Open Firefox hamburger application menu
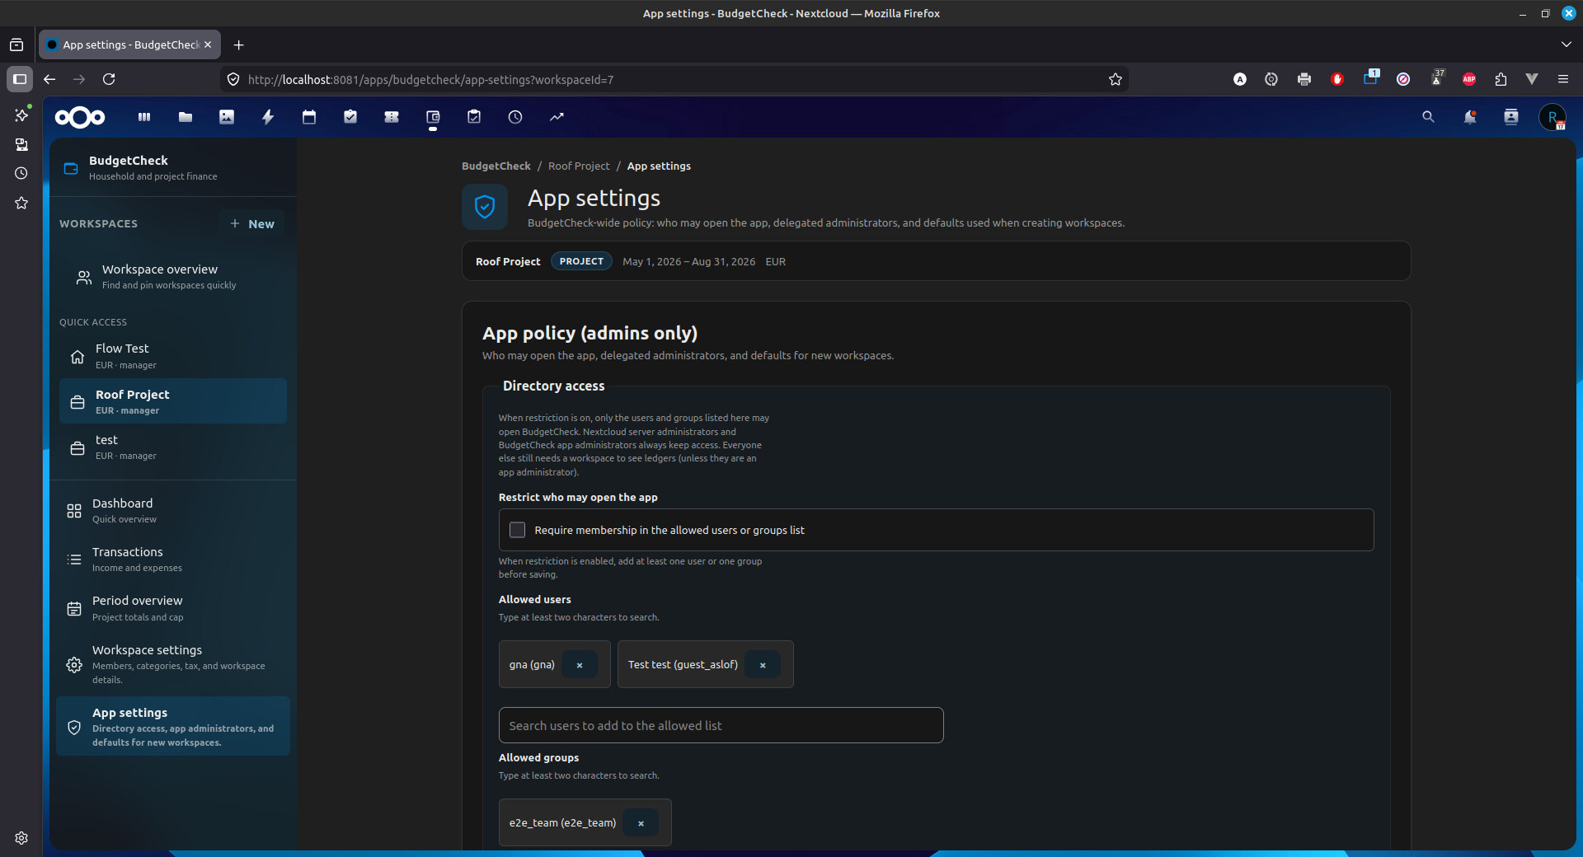Image resolution: width=1583 pixels, height=857 pixels. 1563,79
